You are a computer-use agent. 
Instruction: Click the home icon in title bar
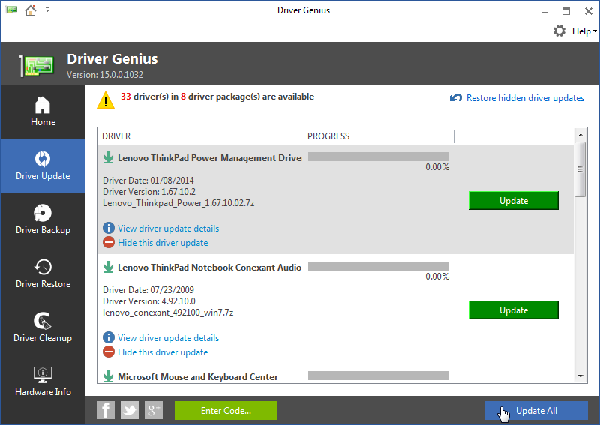tap(30, 10)
